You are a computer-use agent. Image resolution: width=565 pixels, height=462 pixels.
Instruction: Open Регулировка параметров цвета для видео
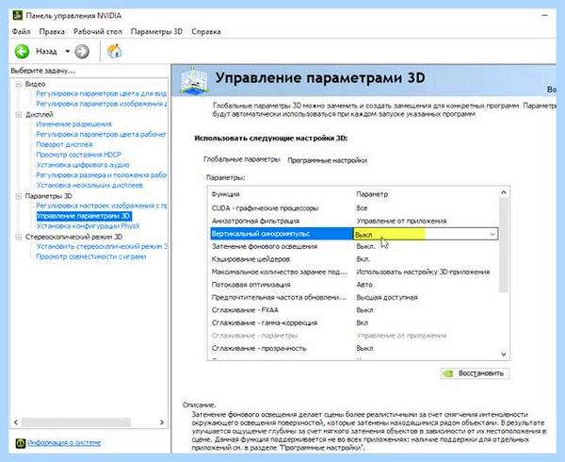pos(102,93)
